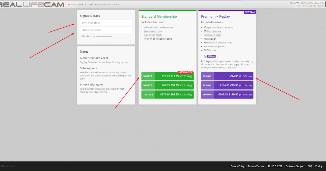The width and height of the screenshot is (326, 171).
Task: Click Full-screen mode in Premium features
Action: [213, 35]
